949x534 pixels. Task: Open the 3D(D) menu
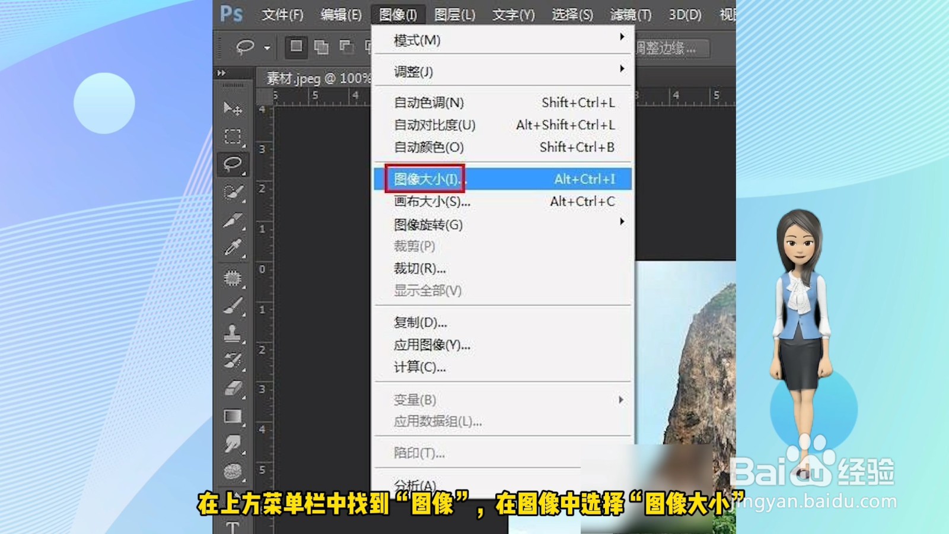685,15
